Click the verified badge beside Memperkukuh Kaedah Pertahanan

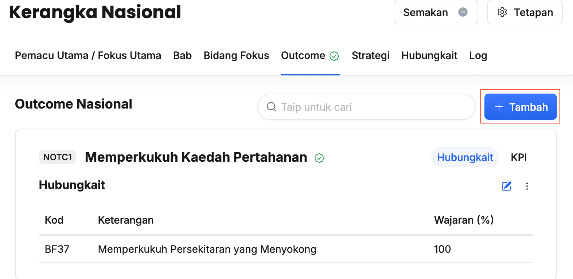319,158
